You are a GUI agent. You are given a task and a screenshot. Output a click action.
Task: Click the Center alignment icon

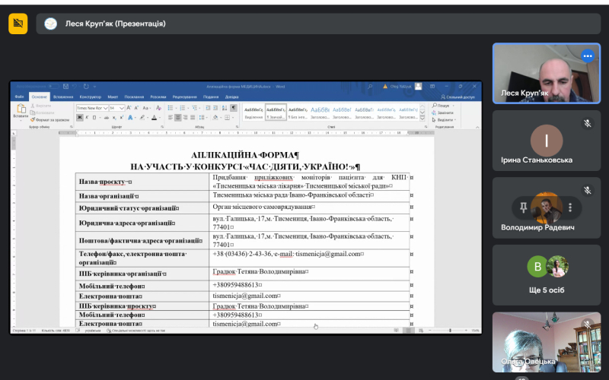pyautogui.click(x=178, y=118)
